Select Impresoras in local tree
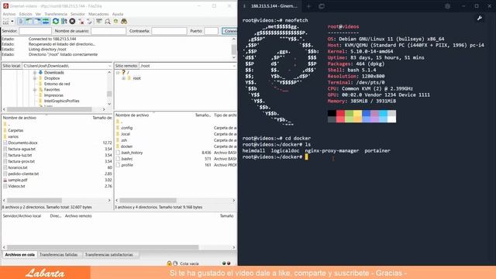Viewport: 496px width, 279px height. [x=53, y=95]
